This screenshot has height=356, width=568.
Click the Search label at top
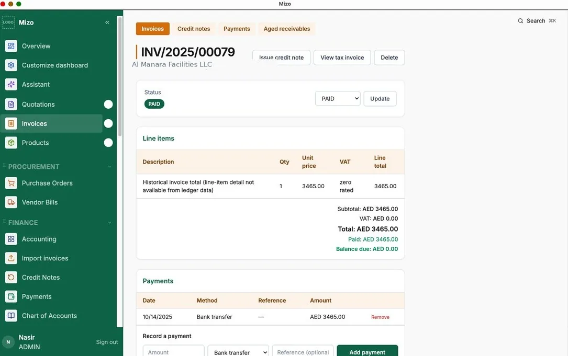click(x=536, y=21)
